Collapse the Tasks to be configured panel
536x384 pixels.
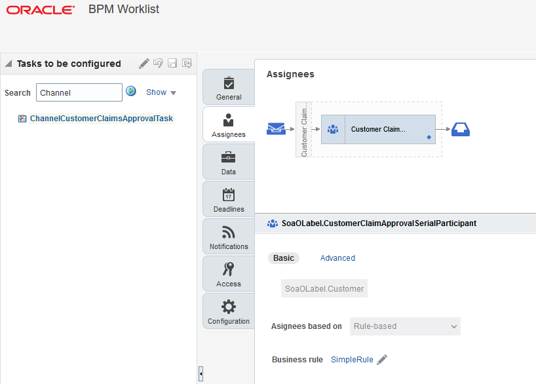click(x=9, y=64)
